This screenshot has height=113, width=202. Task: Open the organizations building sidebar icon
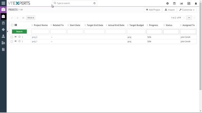coord(3,43)
